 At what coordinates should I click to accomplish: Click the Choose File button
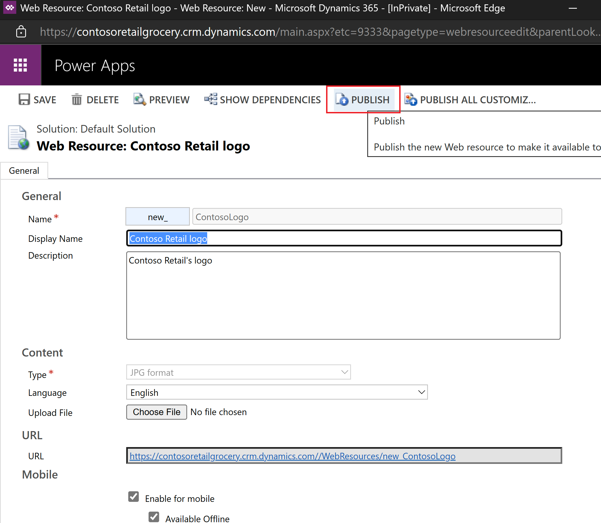pos(157,412)
